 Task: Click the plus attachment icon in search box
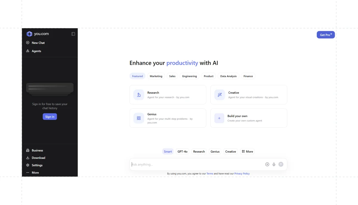tap(267, 164)
